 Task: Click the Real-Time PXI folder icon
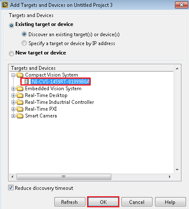[20, 109]
